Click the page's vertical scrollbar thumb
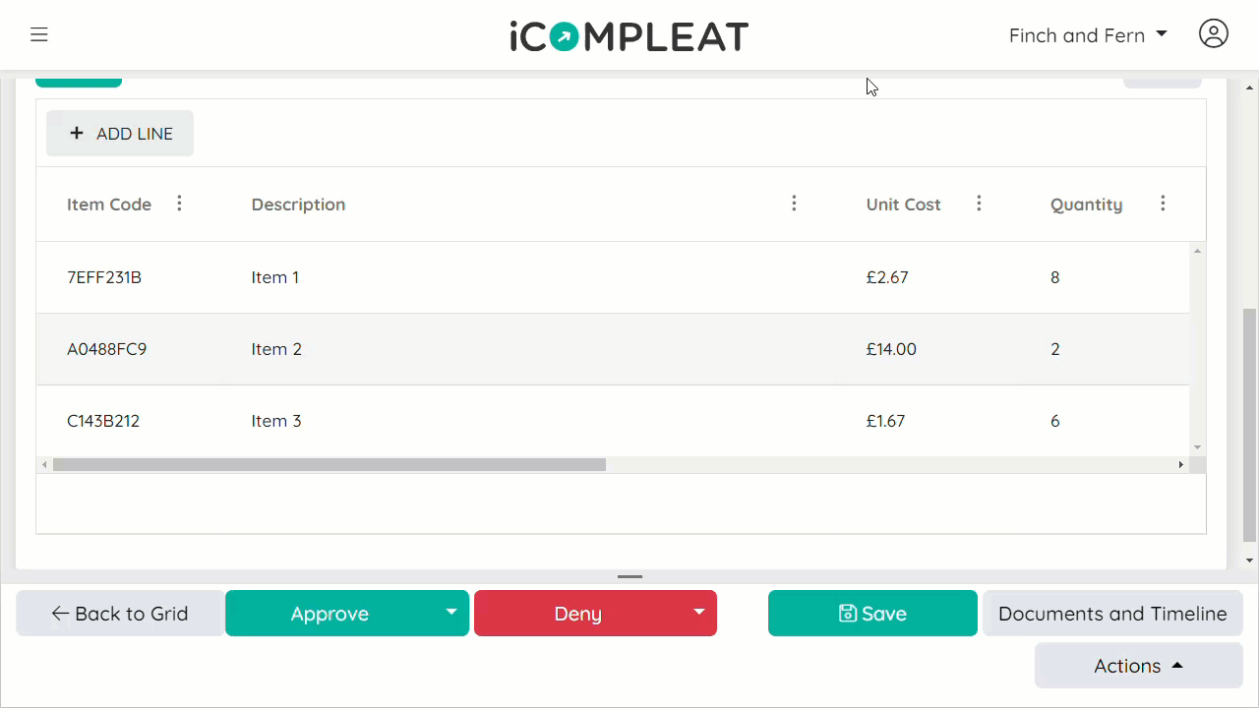Viewport: 1259px width, 708px height. [x=1250, y=425]
